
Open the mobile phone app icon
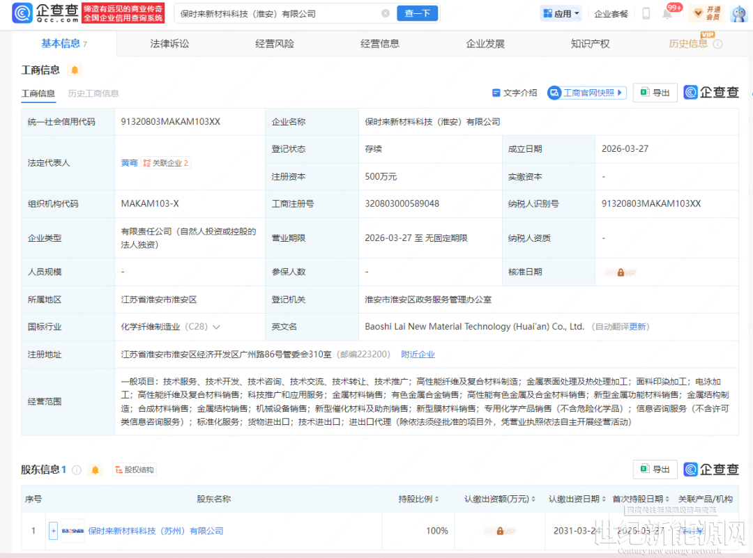pyautogui.click(x=646, y=13)
